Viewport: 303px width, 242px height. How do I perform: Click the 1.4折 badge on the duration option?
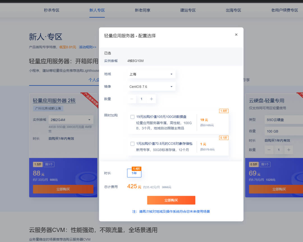click(136, 169)
